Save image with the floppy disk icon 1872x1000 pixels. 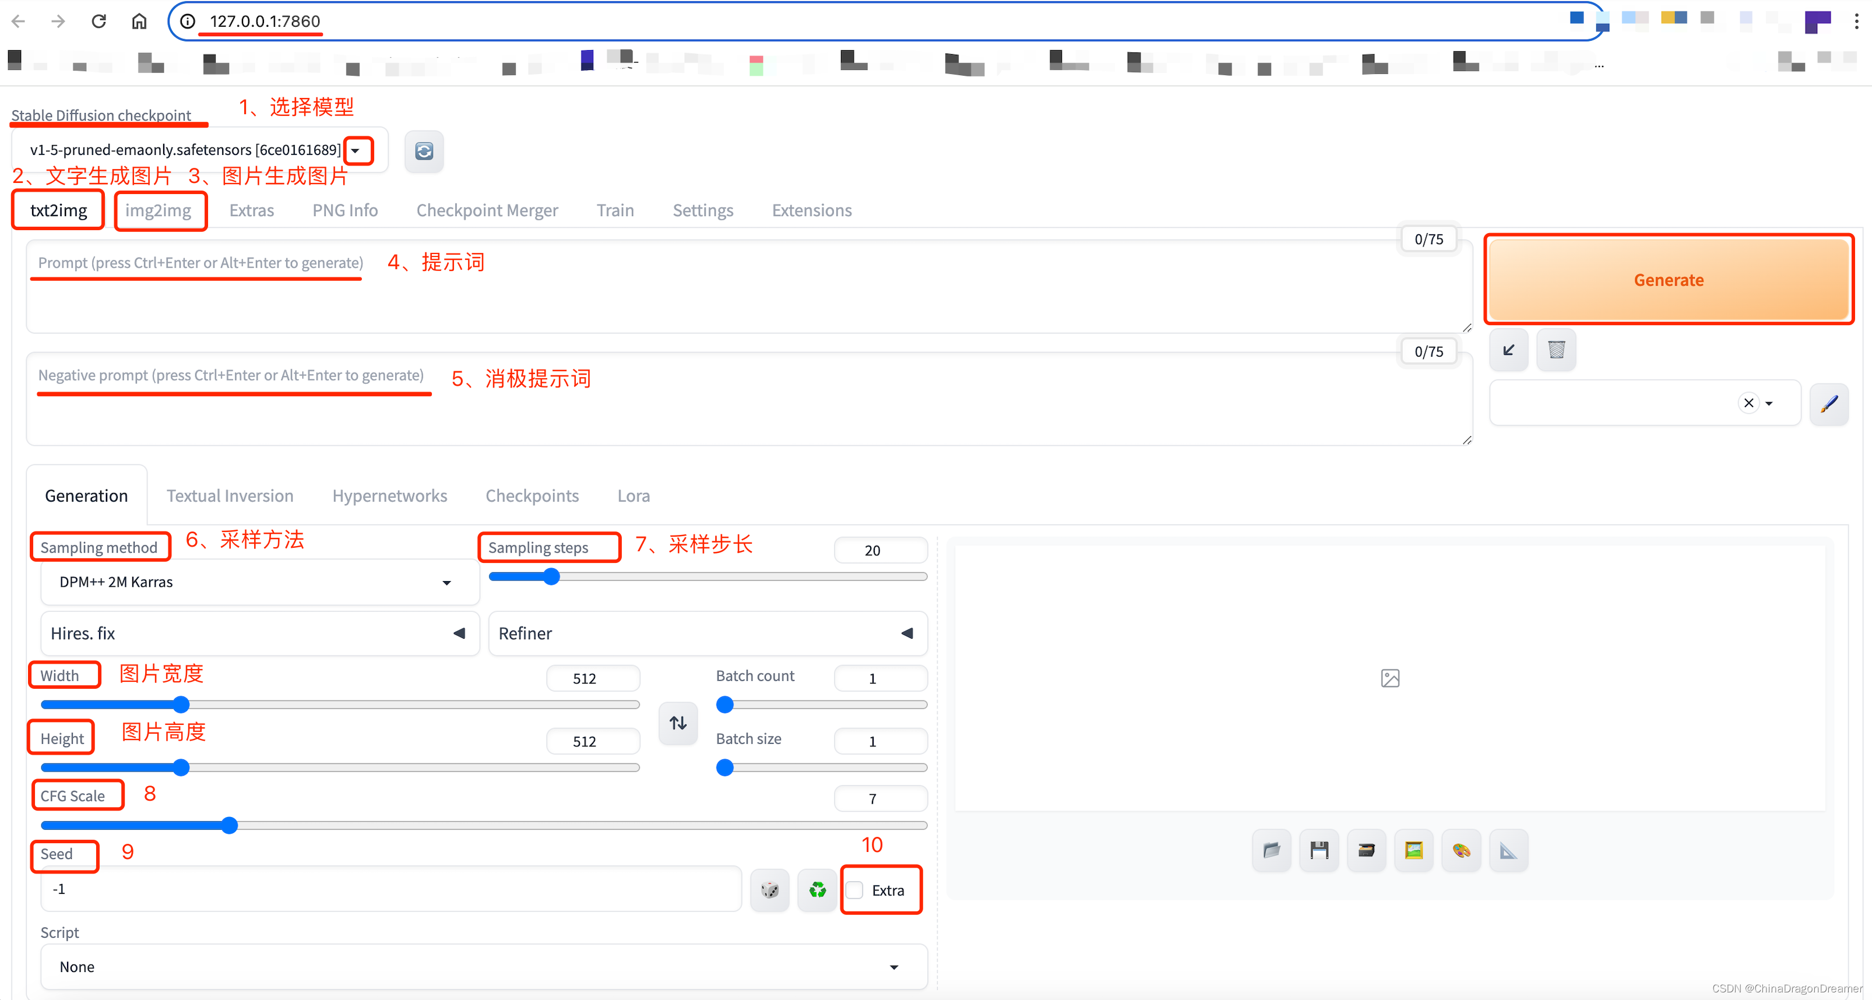(x=1319, y=850)
